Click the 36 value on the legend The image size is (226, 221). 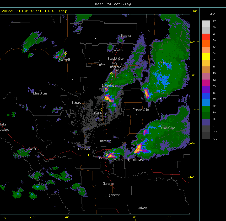(x=214, y=93)
